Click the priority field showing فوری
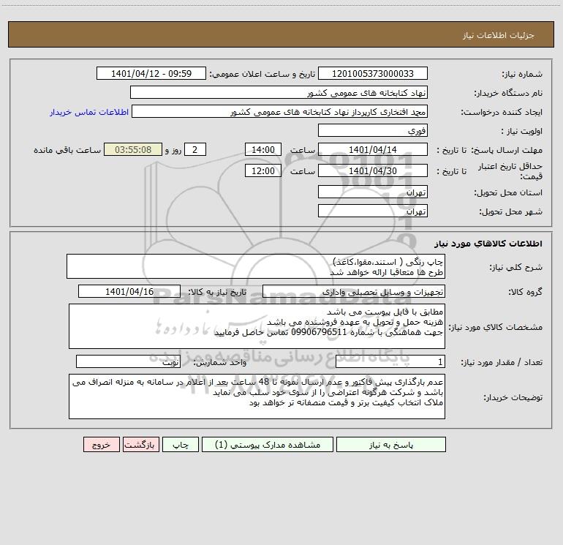 [373, 130]
